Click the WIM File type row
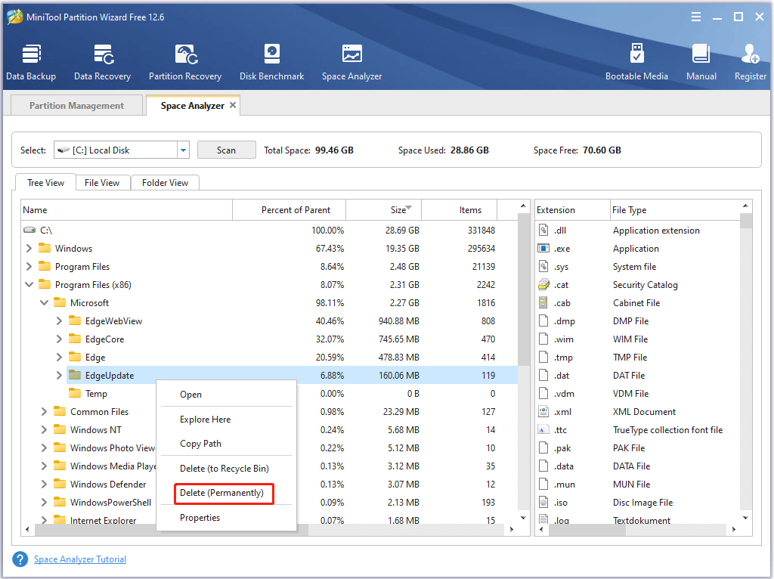Screen dimensions: 774x579 (x=638, y=339)
